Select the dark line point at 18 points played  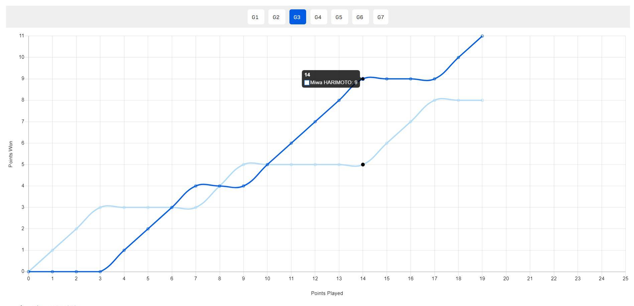point(458,57)
